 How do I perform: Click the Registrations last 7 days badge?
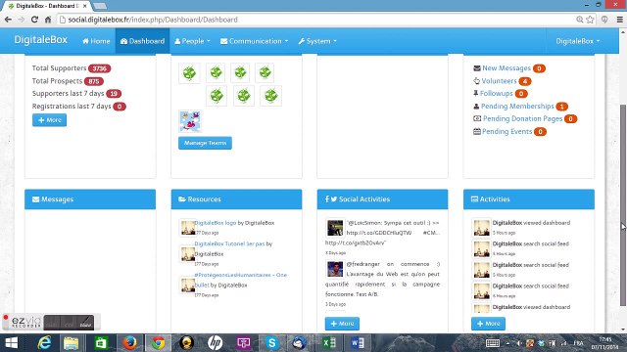click(120, 107)
